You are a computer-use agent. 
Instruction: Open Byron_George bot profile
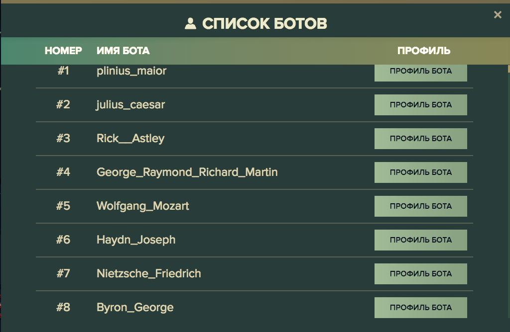[420, 307]
